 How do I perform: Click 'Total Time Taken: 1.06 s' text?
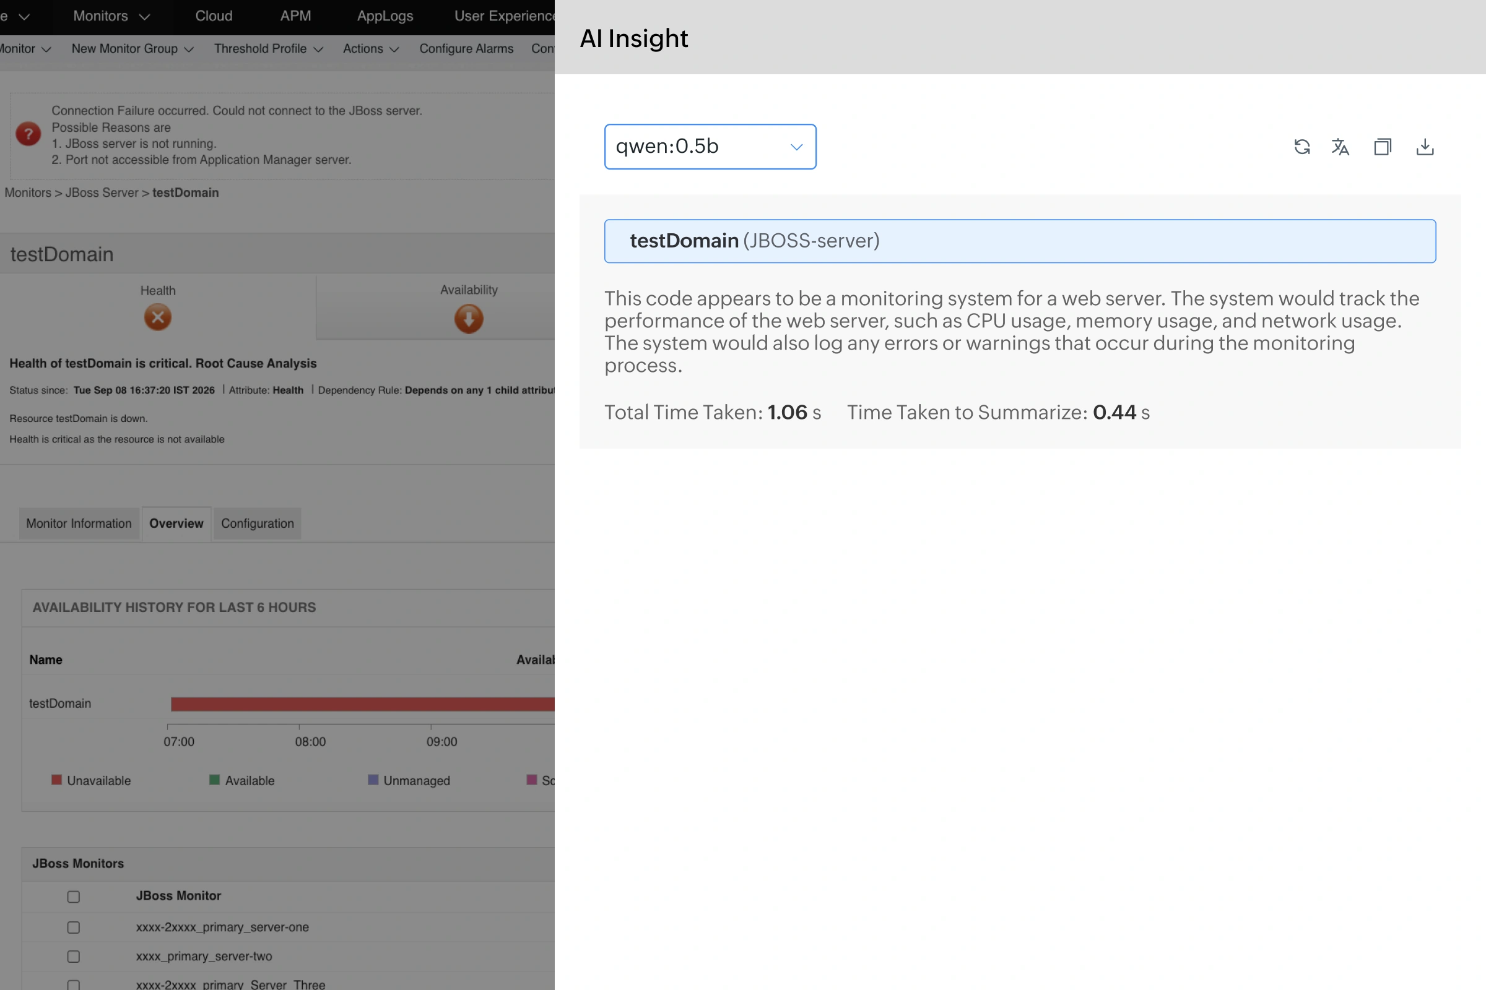point(713,412)
